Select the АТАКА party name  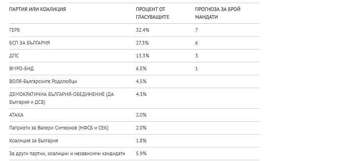[x=16, y=115]
